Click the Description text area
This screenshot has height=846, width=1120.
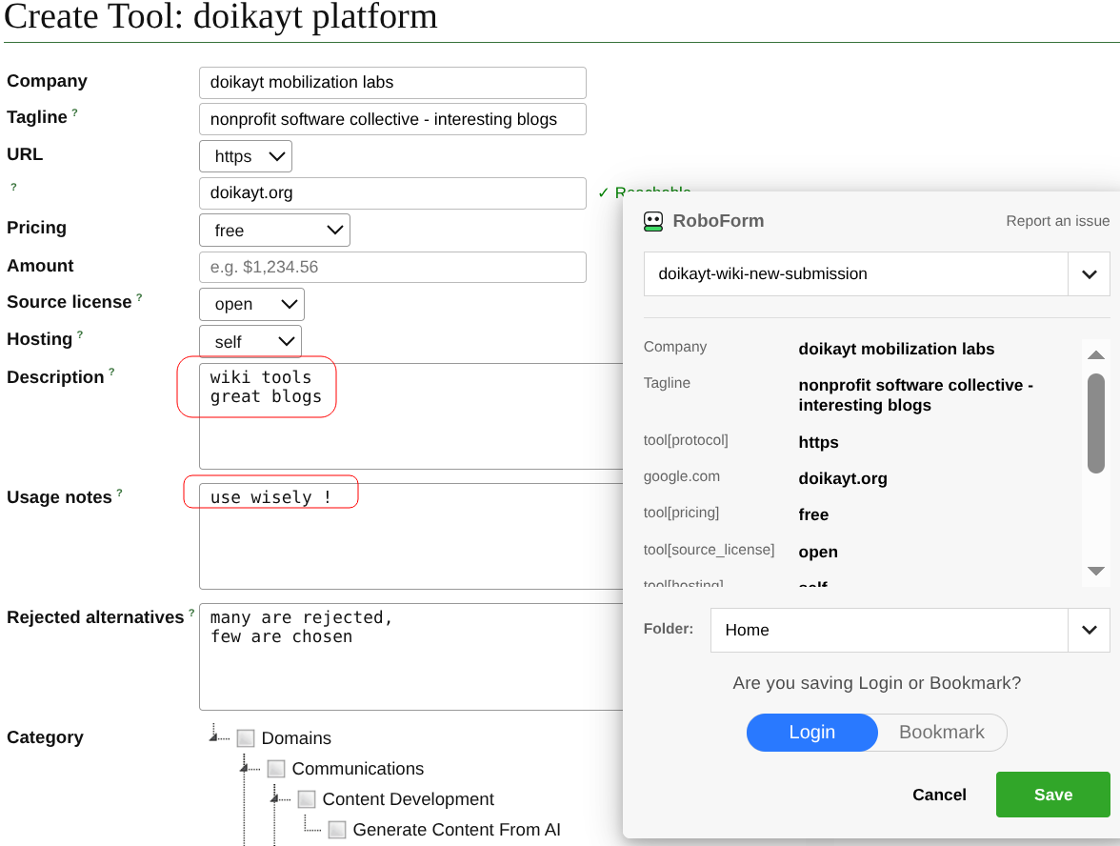click(x=410, y=415)
